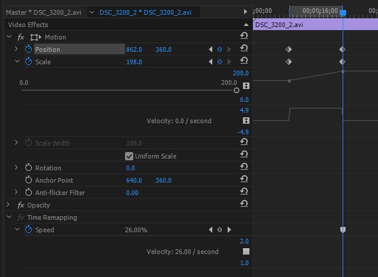Click the Anti-flicker Filter value 0.00

point(132,193)
